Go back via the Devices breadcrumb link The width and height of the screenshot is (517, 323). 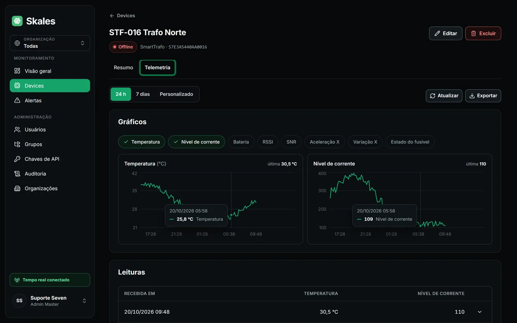pyautogui.click(x=122, y=16)
